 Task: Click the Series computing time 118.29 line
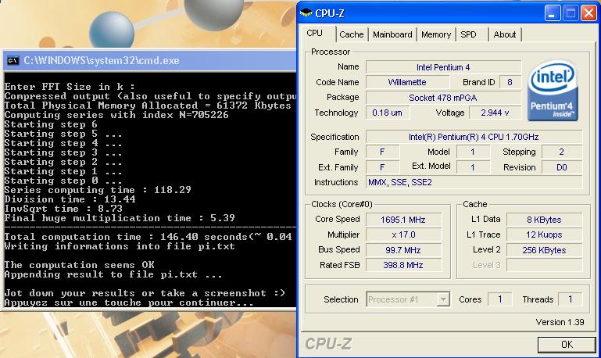click(x=98, y=190)
